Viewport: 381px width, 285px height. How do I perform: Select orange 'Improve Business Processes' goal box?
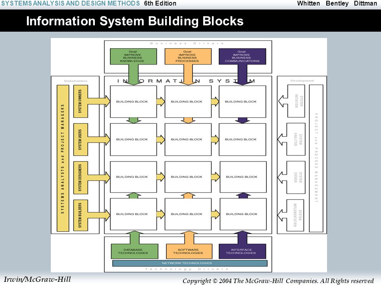point(188,57)
